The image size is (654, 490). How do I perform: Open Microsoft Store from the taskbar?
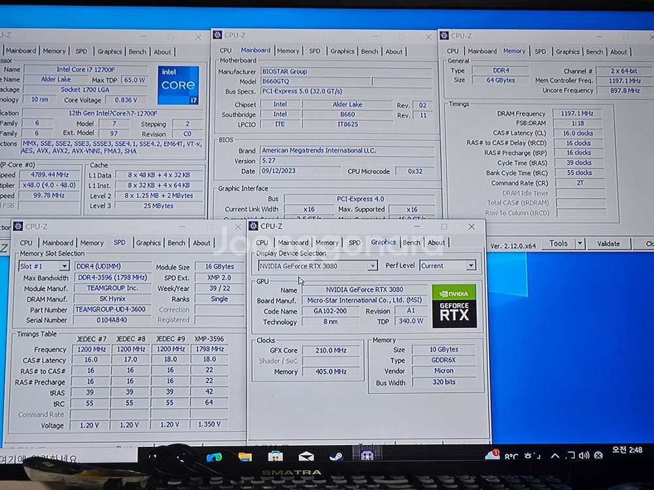pos(275,457)
